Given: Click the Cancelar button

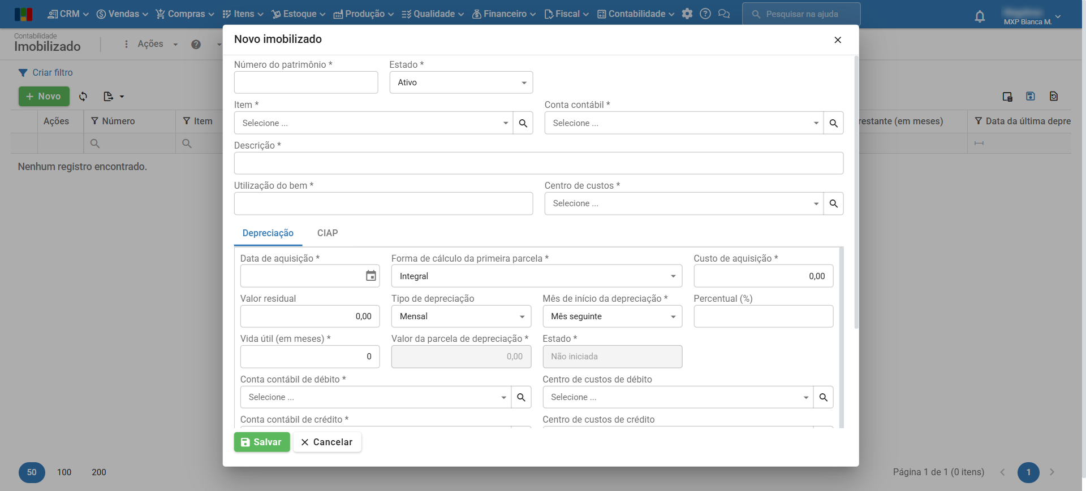Looking at the screenshot, I should coord(327,442).
